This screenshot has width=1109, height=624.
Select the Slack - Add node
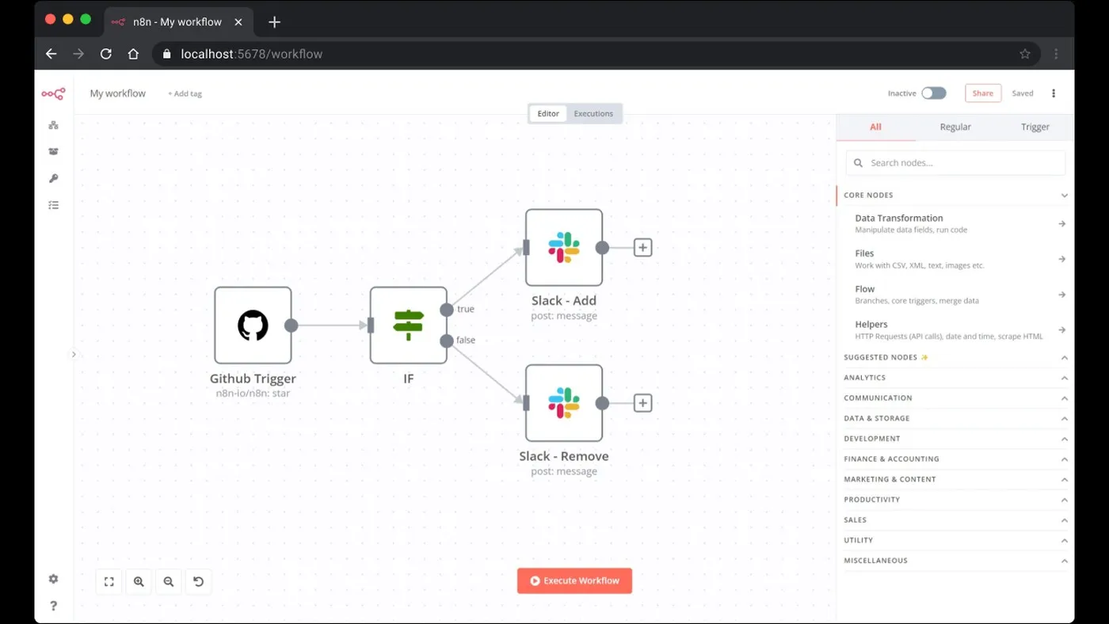coord(564,248)
